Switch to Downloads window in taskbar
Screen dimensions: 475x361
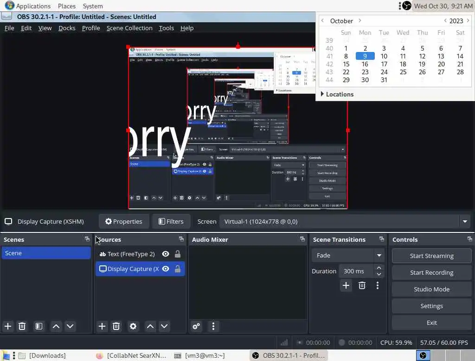42,355
